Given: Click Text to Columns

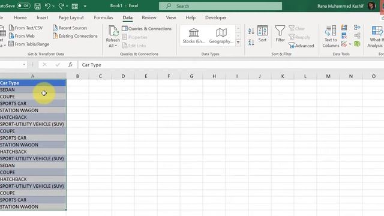Looking at the screenshot, I should (x=331, y=37).
